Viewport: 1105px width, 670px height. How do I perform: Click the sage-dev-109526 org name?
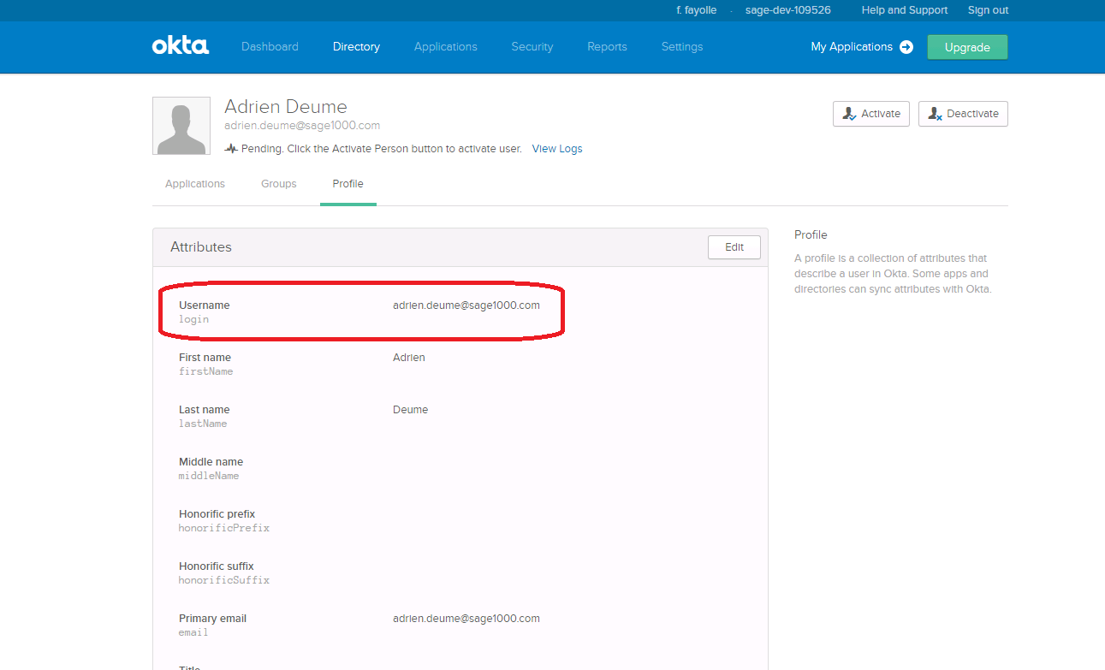788,10
